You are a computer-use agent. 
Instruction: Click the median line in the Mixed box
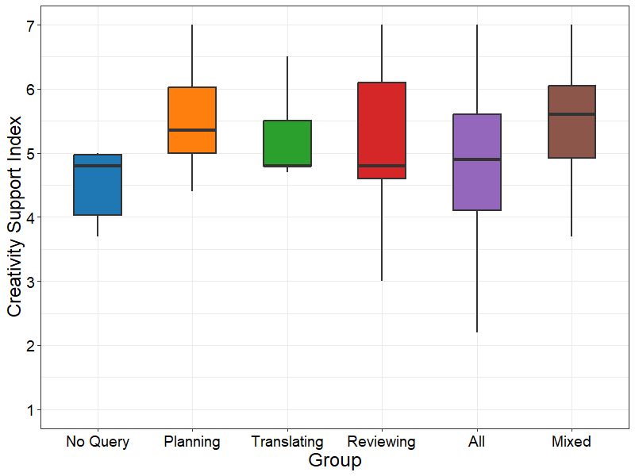(571, 114)
